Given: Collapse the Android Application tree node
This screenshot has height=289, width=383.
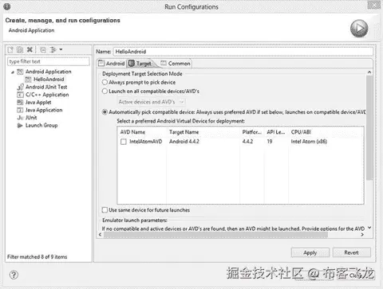Looking at the screenshot, I should pyautogui.click(x=13, y=72).
